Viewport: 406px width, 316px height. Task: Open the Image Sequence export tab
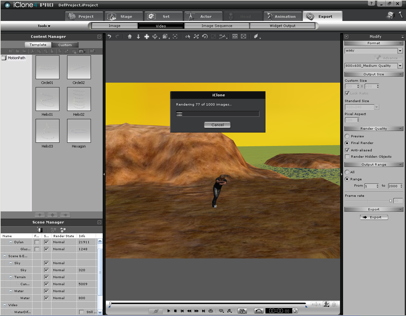217,26
